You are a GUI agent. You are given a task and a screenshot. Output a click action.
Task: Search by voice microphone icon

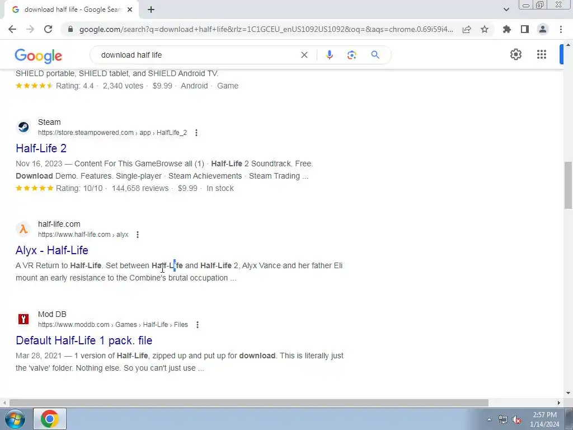click(x=329, y=55)
